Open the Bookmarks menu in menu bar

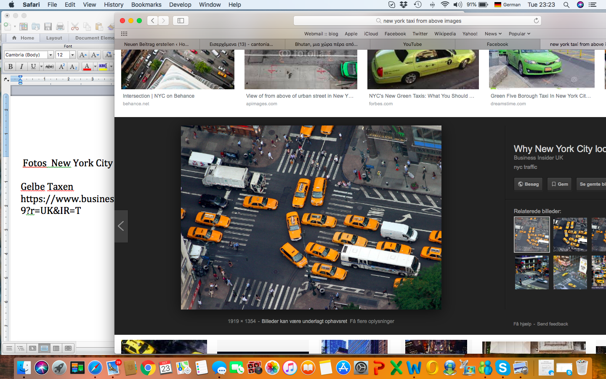pos(146,5)
